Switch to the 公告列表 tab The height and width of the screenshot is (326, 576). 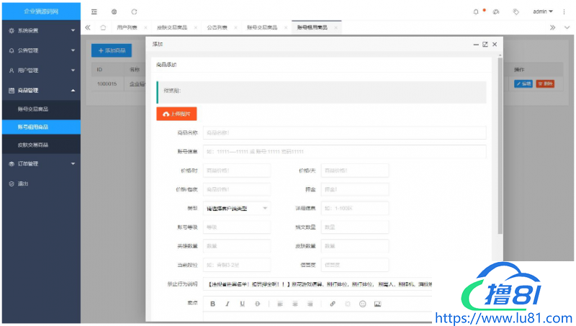(217, 27)
